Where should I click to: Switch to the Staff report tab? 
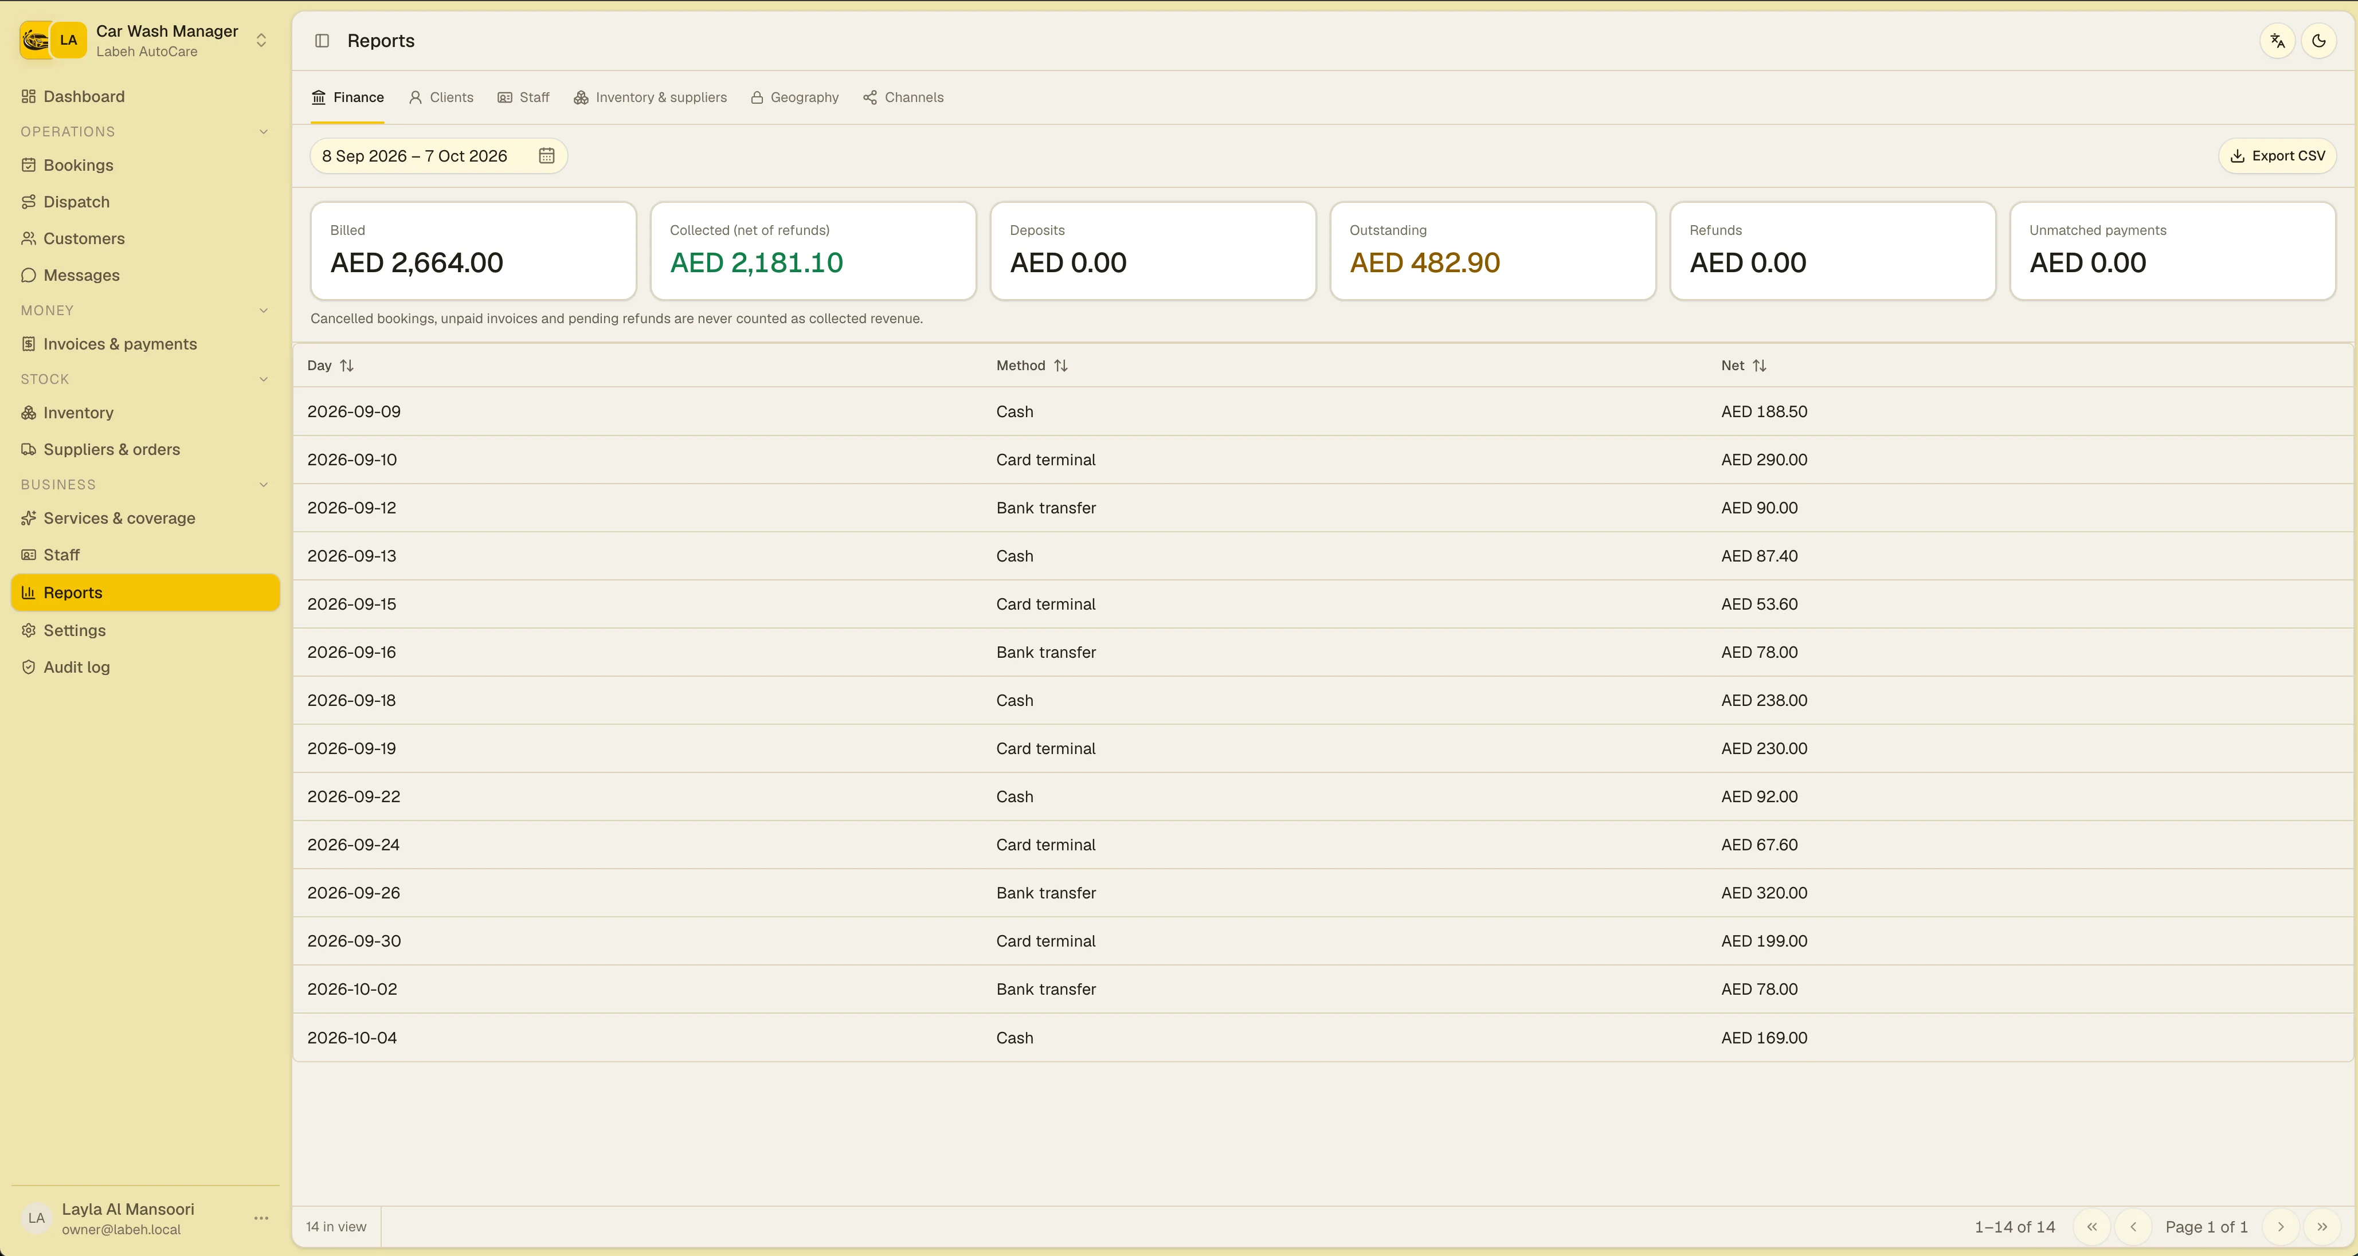(524, 97)
